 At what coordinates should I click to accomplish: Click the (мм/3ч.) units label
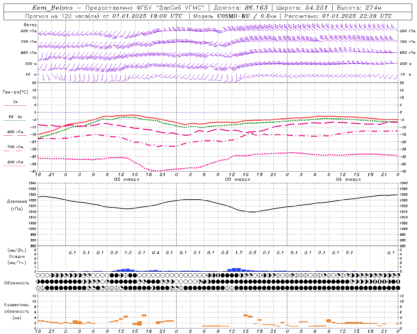[17, 250]
